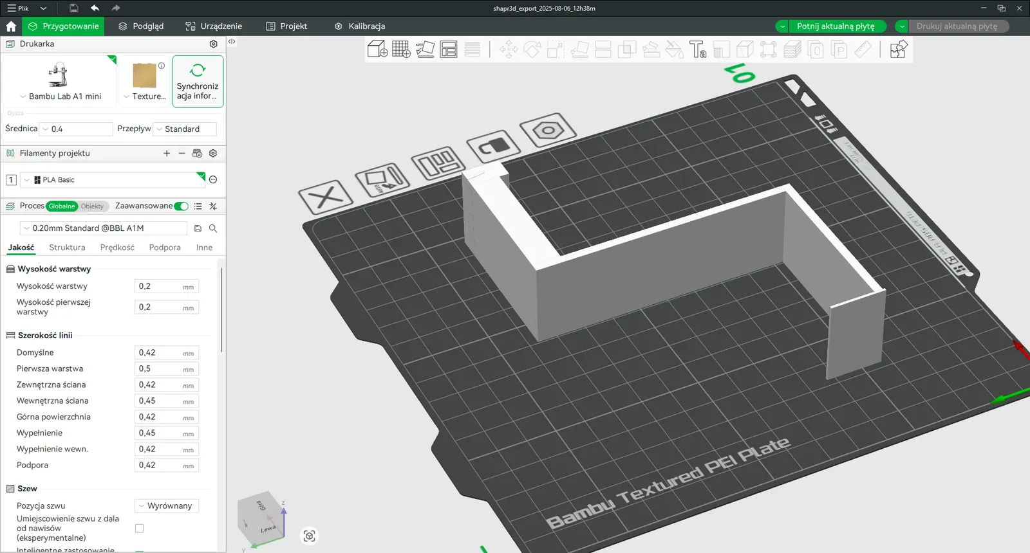Switch to the Urządzenie tab
The width and height of the screenshot is (1030, 553).
coord(214,26)
